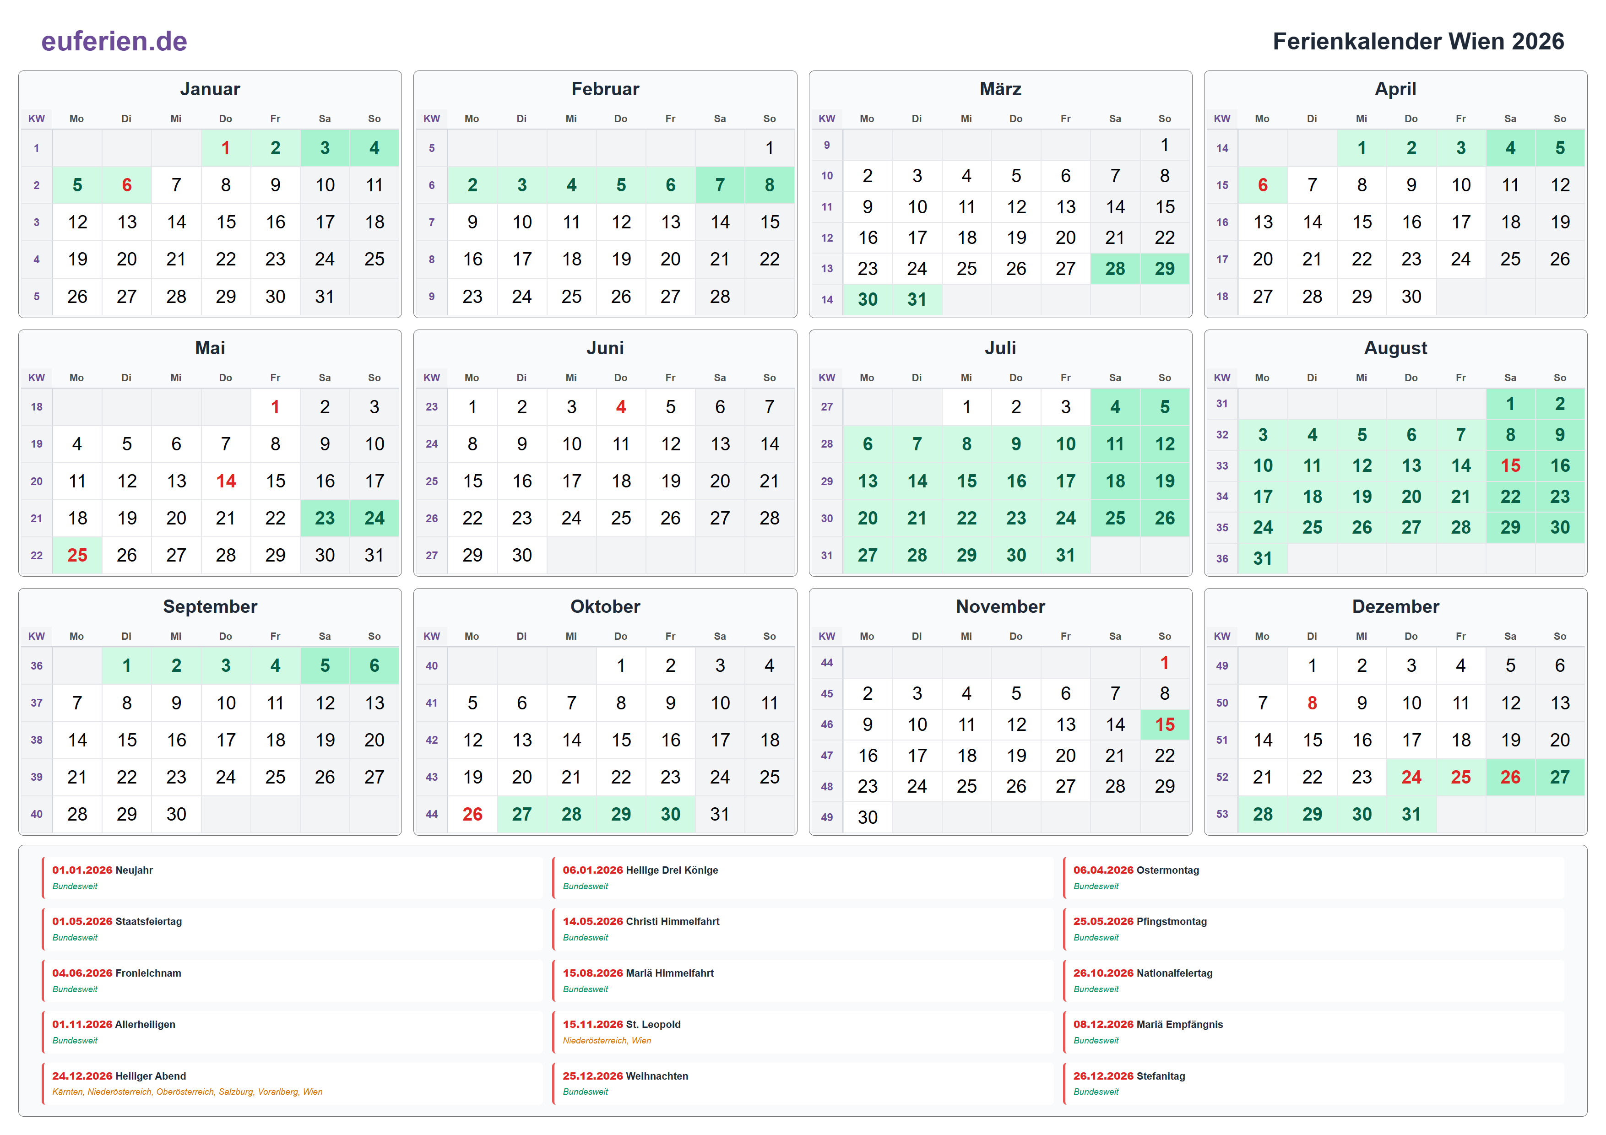Click red May 1 Staatsfeiertag date
The image size is (1606, 1135).
pos(275,407)
